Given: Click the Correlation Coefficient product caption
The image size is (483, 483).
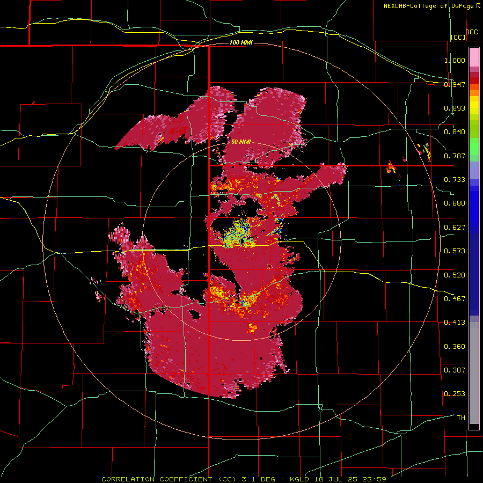Looking at the screenshot, I should pos(169,479).
